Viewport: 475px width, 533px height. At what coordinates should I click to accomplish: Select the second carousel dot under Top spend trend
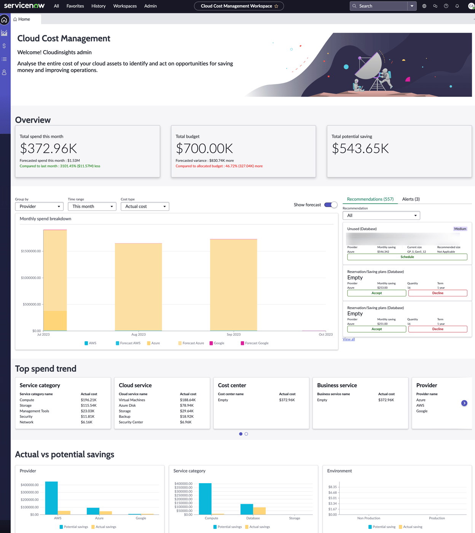coord(246,434)
